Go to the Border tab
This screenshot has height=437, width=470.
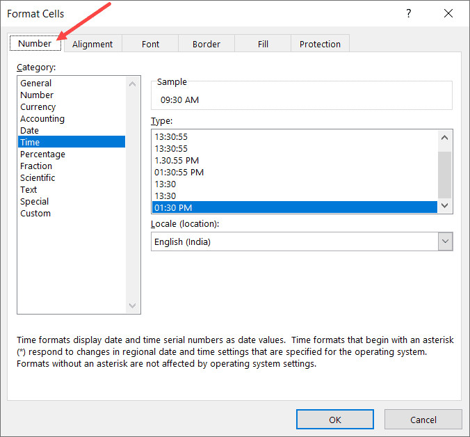tap(206, 44)
